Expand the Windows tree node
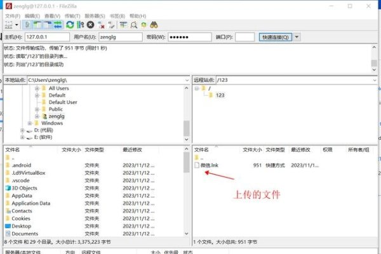 coord(30,123)
